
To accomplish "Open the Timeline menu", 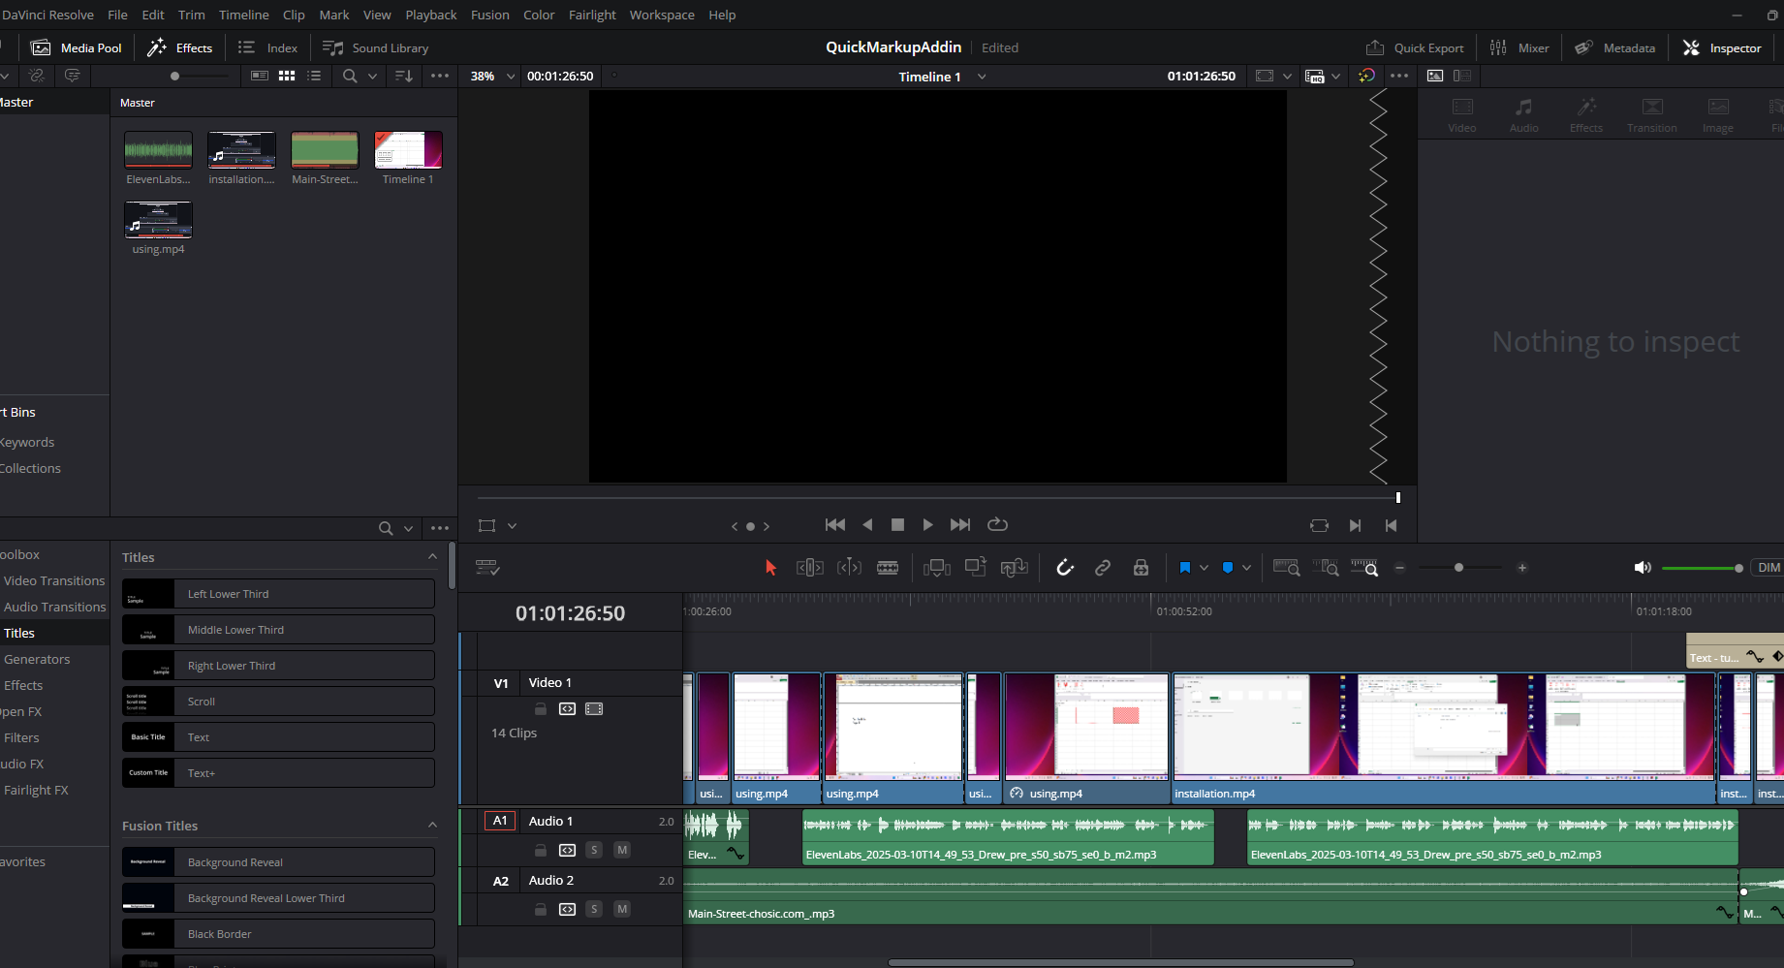I will [244, 15].
